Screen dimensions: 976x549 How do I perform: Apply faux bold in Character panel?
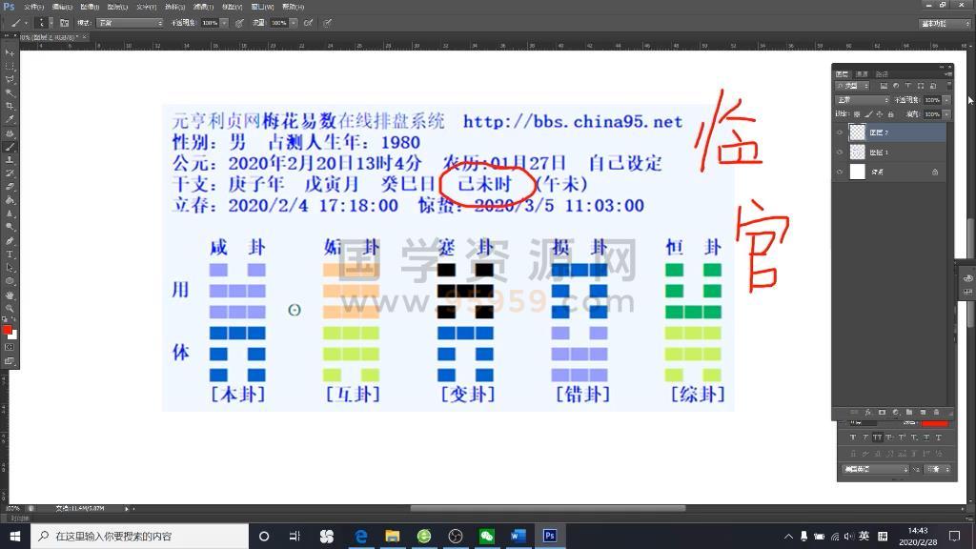coord(853,437)
